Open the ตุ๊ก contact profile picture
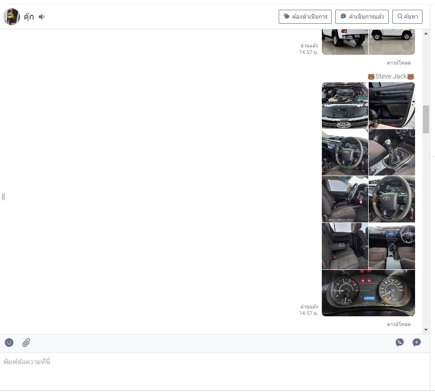 [x=12, y=17]
